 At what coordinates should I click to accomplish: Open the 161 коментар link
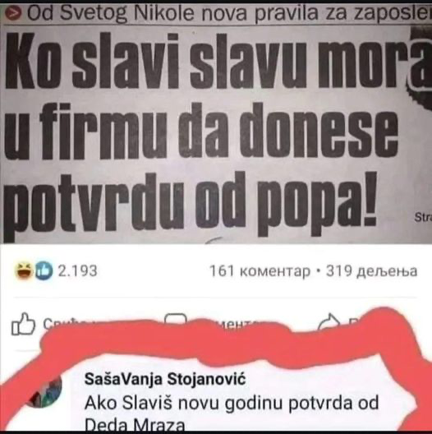(260, 271)
